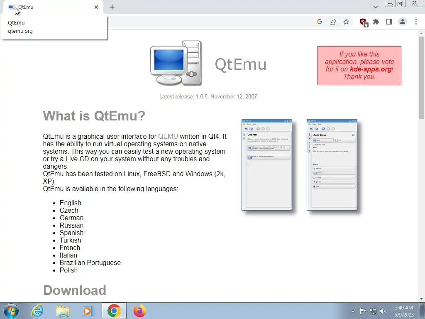Bookmark this page with the star icon
425x319 pixels.
(x=346, y=22)
